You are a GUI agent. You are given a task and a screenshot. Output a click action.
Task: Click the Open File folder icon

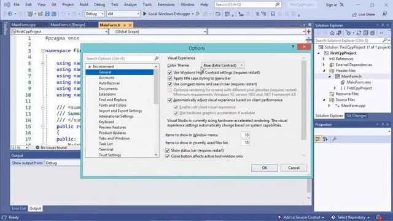(41, 14)
